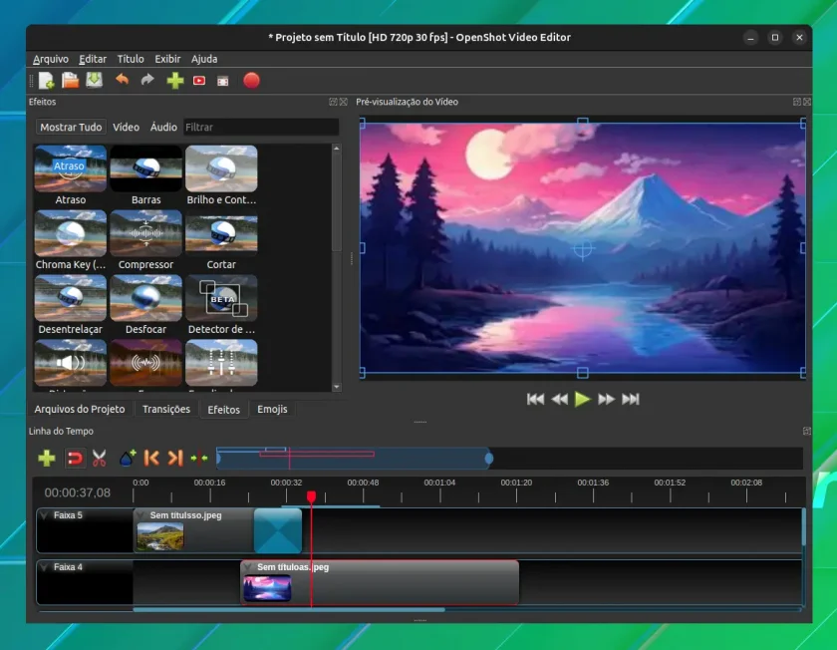Filter effects with the Vídeo button
Viewport: 837px width, 650px height.
click(x=126, y=128)
